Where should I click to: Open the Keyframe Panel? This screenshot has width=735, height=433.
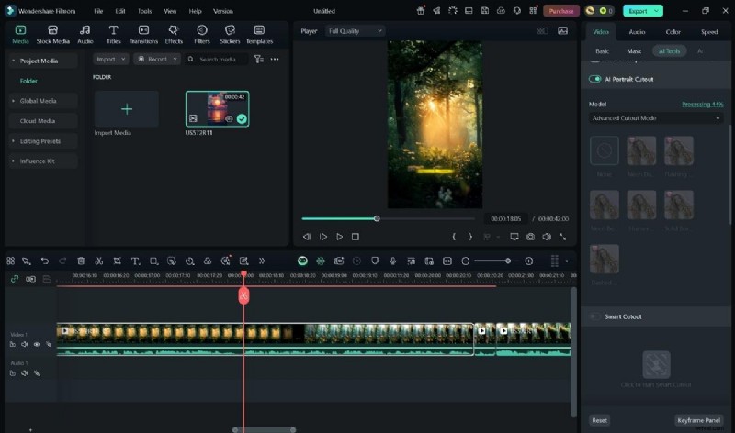[698, 420]
